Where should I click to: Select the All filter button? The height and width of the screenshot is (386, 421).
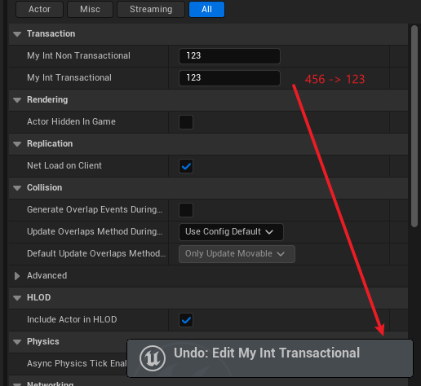pyautogui.click(x=206, y=9)
